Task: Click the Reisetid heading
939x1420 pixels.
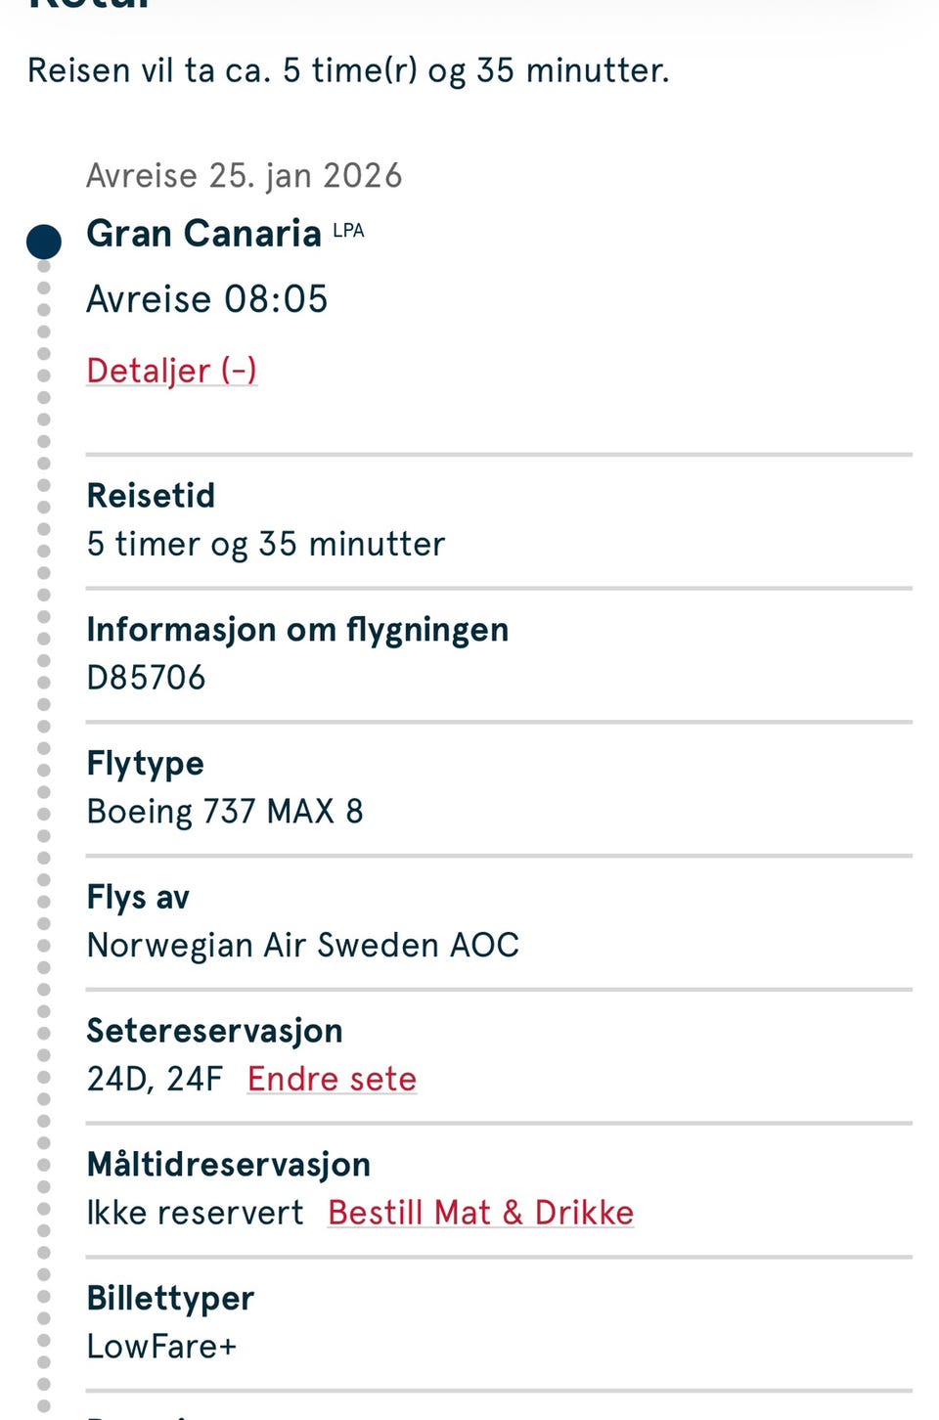Action: pyautogui.click(x=151, y=496)
